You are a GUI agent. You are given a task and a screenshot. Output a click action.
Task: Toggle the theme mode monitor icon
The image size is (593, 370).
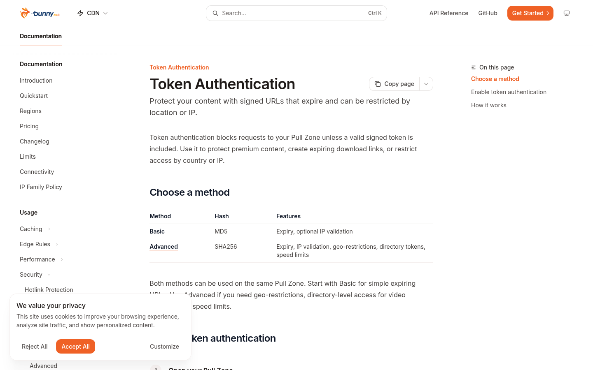[567, 13]
